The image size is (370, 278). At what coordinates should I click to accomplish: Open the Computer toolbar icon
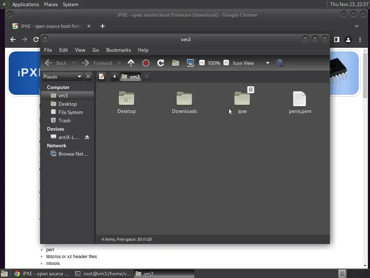pos(190,63)
